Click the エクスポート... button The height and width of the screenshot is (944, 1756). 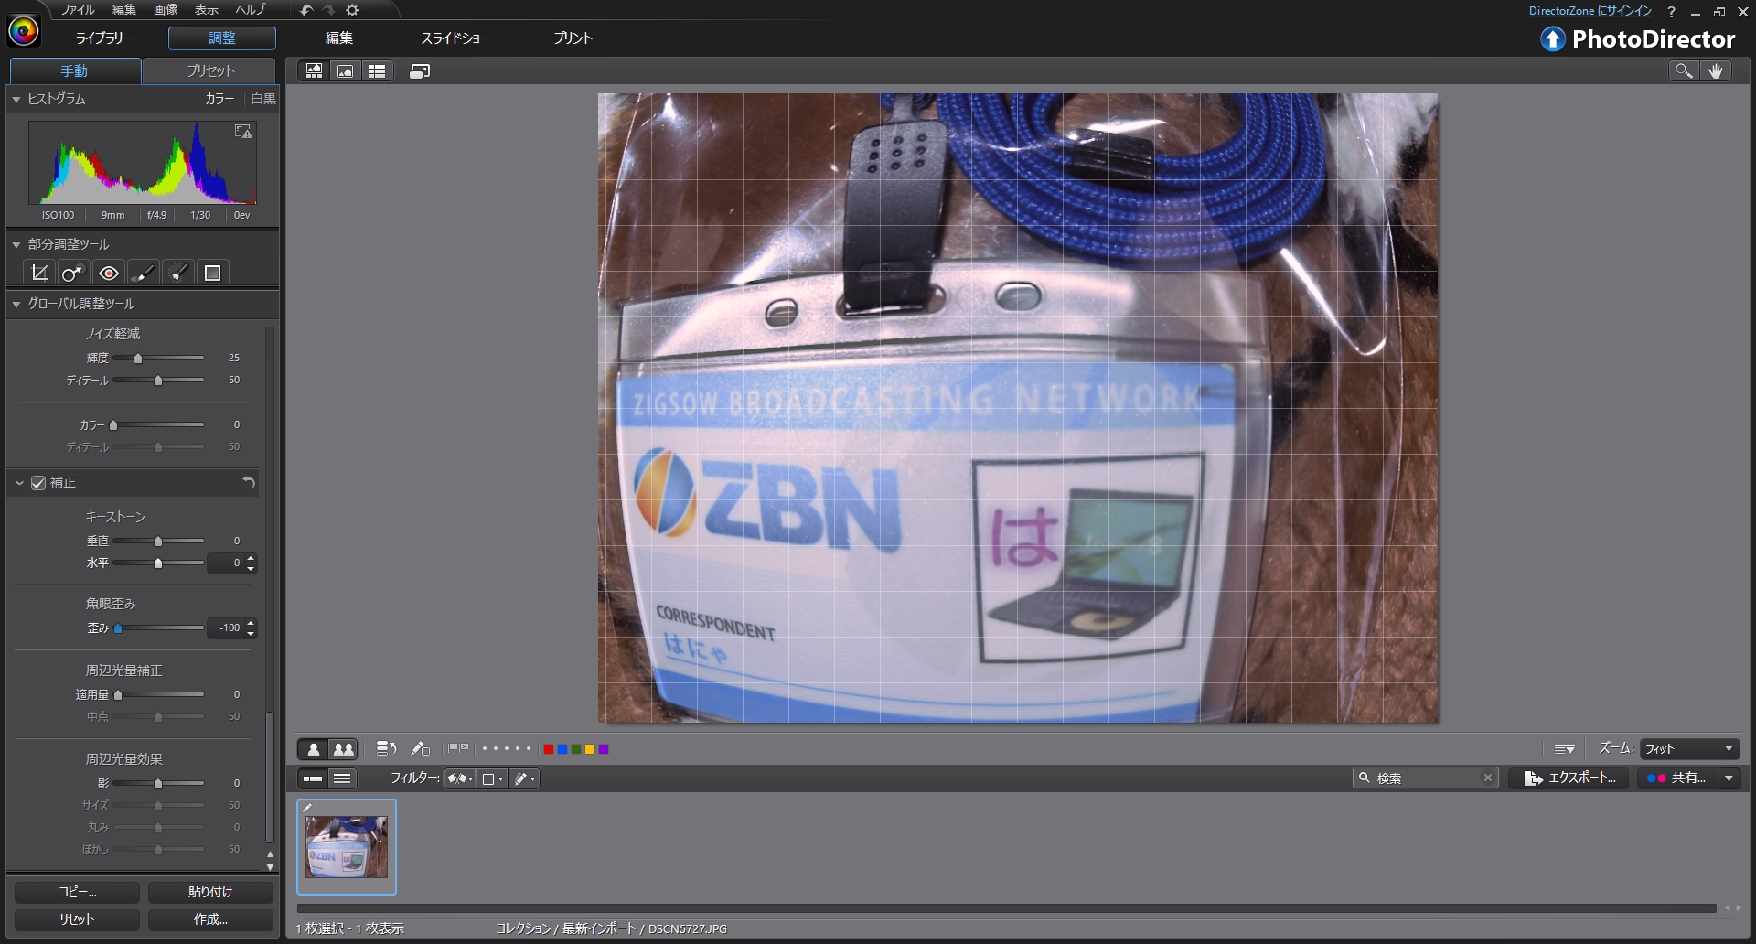[1569, 778]
